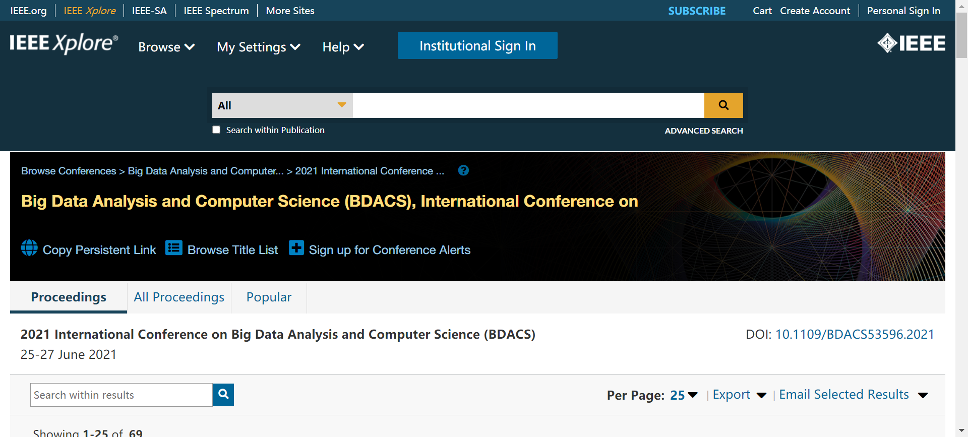Image resolution: width=968 pixels, height=437 pixels.
Task: Open the Per Page 25 dropdown
Action: tap(684, 395)
